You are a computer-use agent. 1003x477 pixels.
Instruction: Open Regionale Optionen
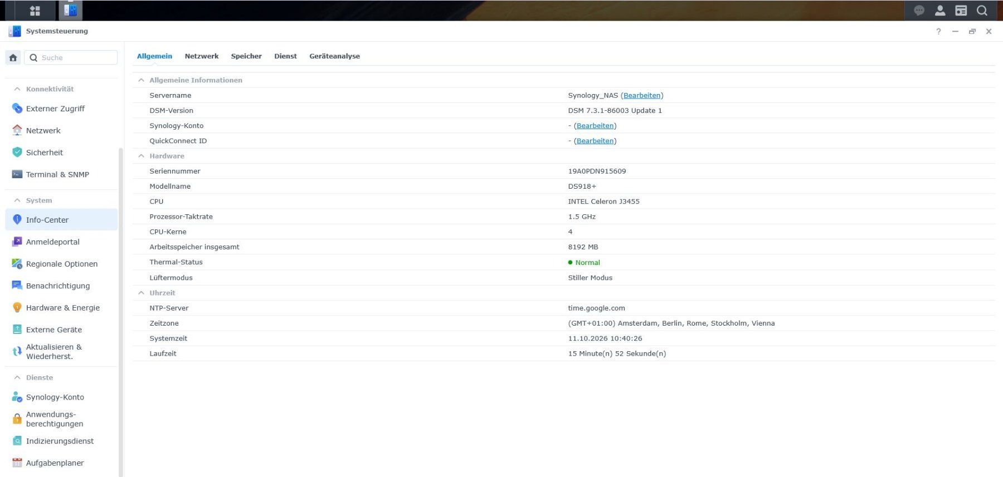click(61, 264)
